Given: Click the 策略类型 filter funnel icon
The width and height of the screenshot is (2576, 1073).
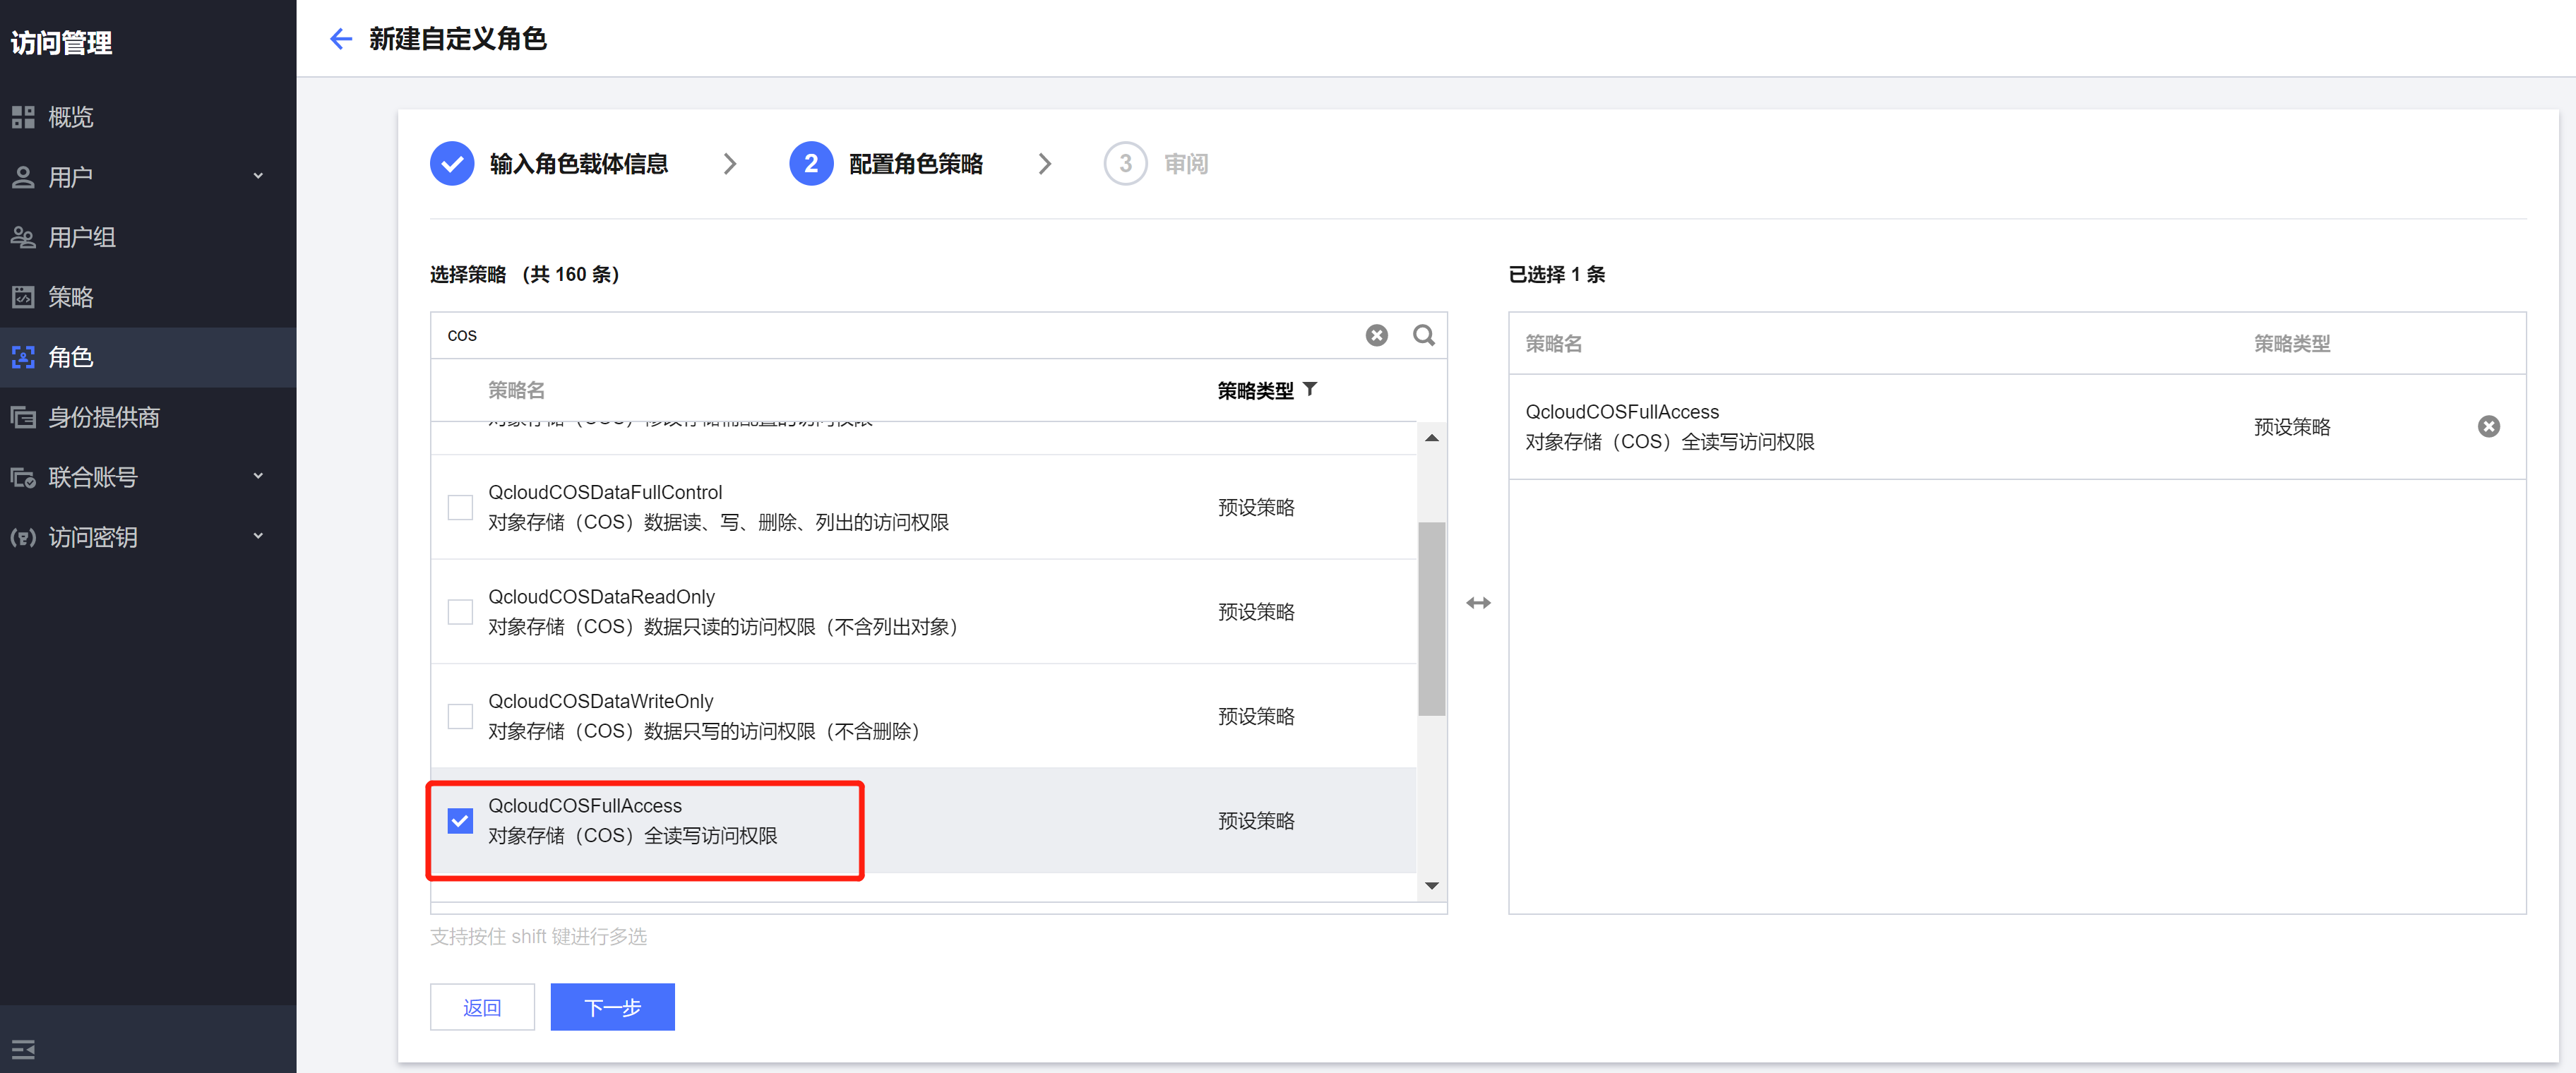Looking at the screenshot, I should tap(1310, 389).
